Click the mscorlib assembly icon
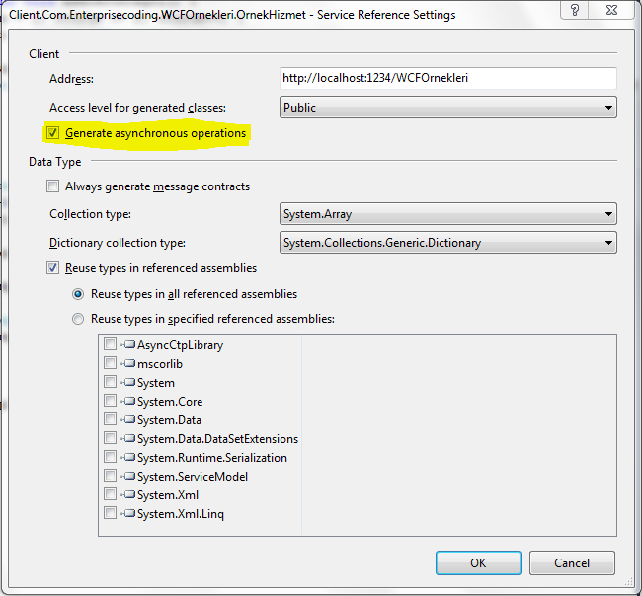642x596 pixels. (129, 363)
